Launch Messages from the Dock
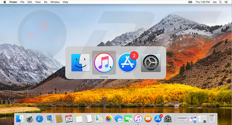 [x=118, y=119]
